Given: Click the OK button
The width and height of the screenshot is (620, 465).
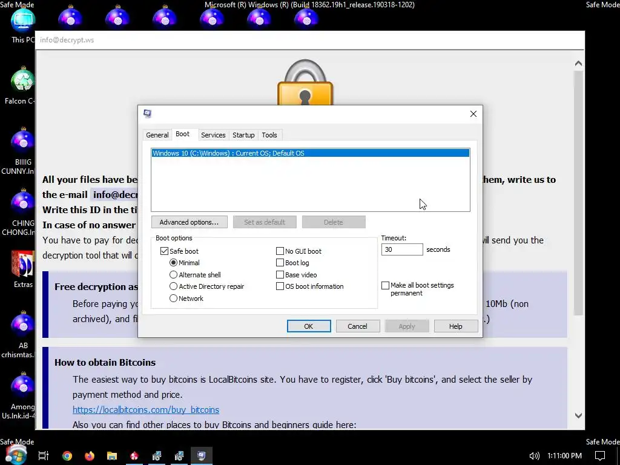Looking at the screenshot, I should click(309, 326).
